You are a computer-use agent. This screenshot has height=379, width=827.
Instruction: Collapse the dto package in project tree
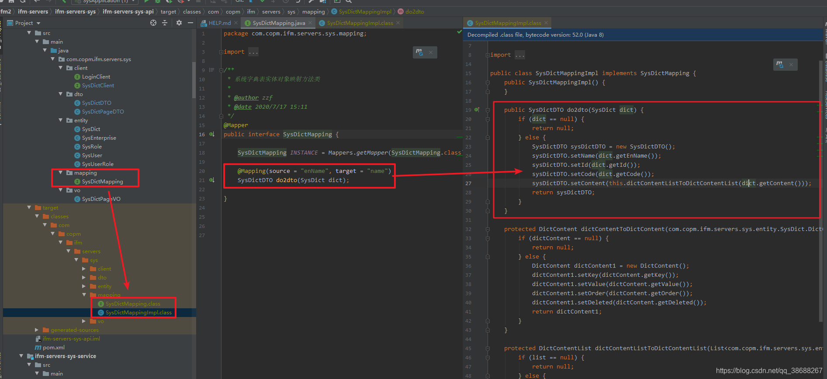pos(61,94)
